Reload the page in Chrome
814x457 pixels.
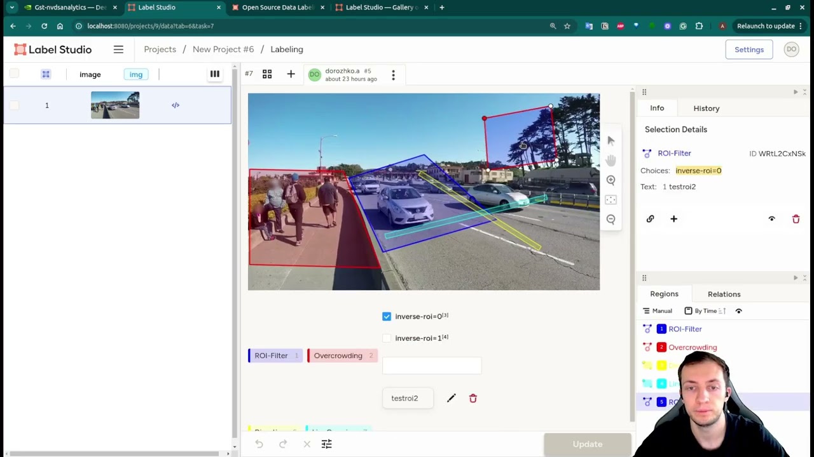pyautogui.click(x=44, y=26)
